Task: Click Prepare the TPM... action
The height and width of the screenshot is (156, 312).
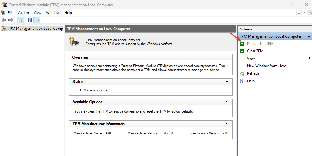Action: pyautogui.click(x=261, y=44)
